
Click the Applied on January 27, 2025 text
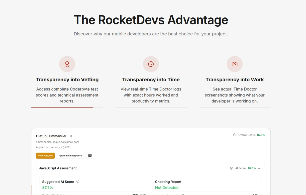(x=54, y=147)
